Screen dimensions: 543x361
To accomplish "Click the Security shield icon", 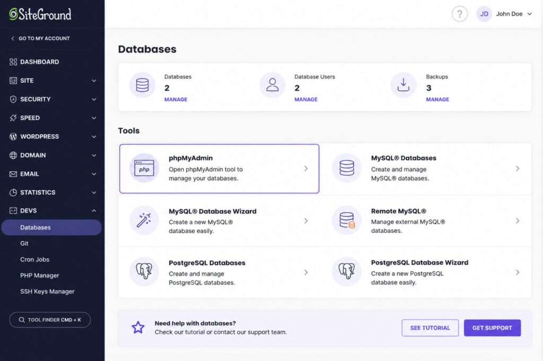I will pyautogui.click(x=13, y=99).
